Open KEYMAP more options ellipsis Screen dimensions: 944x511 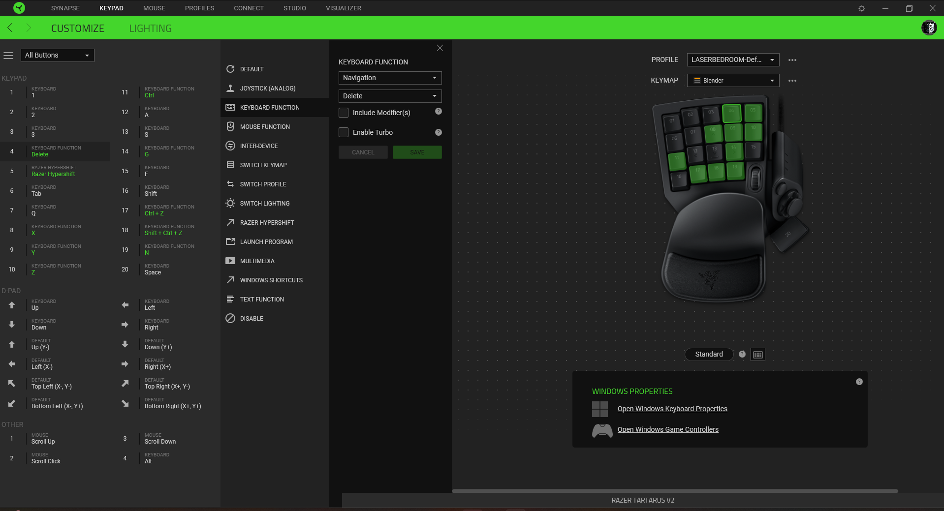pos(792,81)
